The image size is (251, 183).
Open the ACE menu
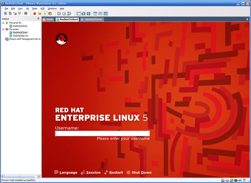point(42,8)
